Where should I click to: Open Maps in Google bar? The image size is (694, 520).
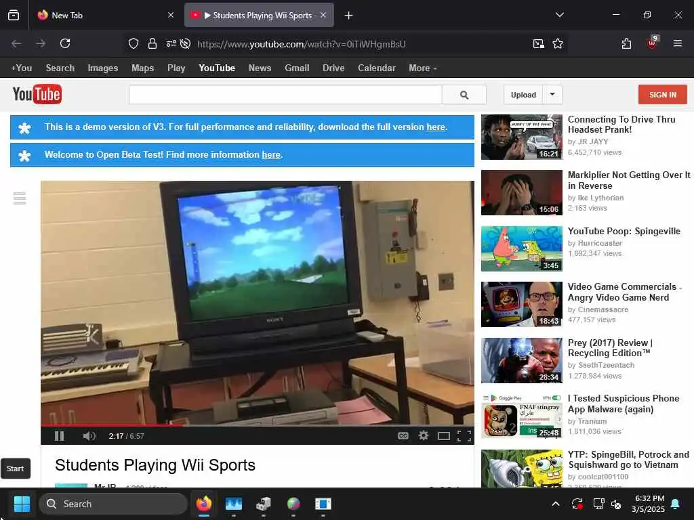click(142, 68)
